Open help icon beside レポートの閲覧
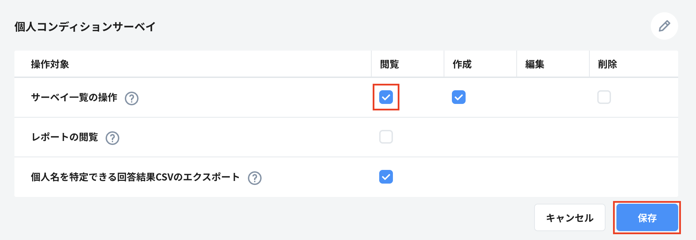 pyautogui.click(x=112, y=138)
